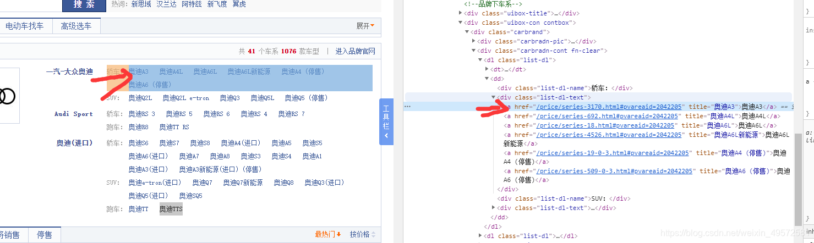Open the 奥迪Q7 model link
Viewport: 814px width, 243px height.
[203, 183]
